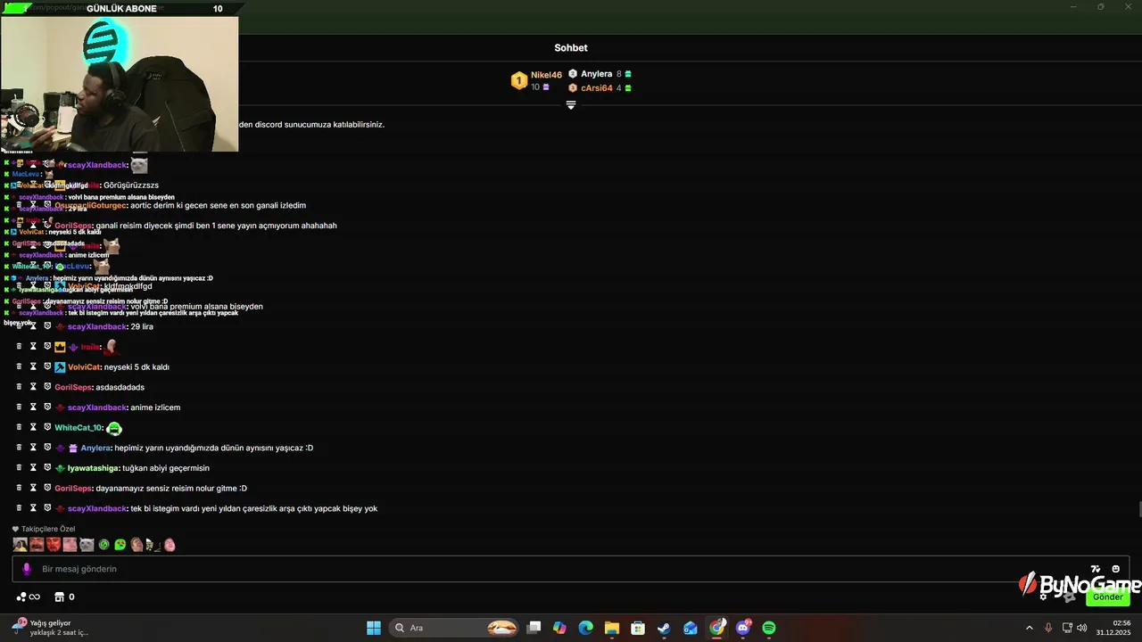The height and width of the screenshot is (642, 1142).
Task: Click the "Bir mesaj gönderin" message field
Action: click(x=571, y=569)
